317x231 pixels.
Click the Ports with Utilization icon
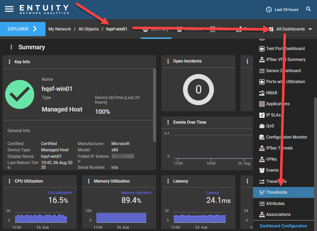click(262, 82)
